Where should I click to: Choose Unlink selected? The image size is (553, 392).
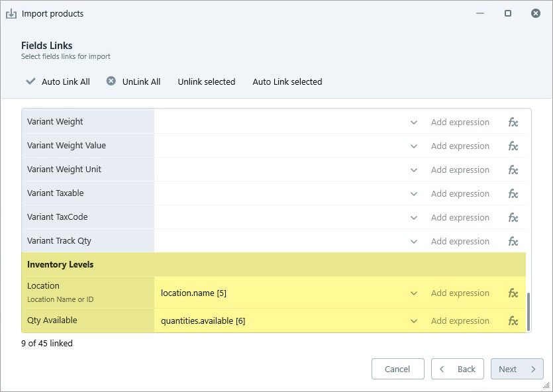tap(207, 82)
